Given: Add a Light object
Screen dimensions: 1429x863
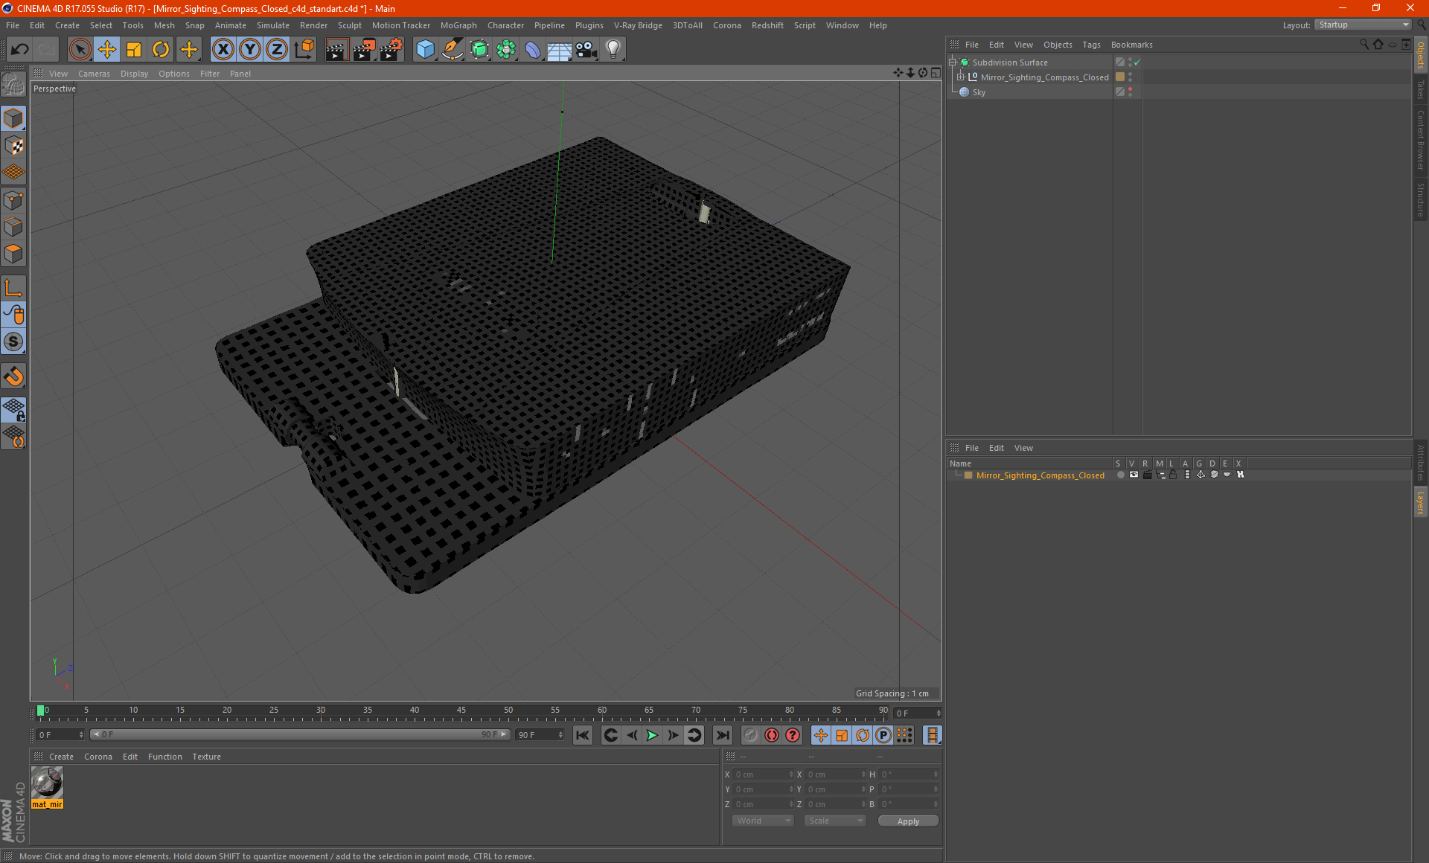Looking at the screenshot, I should point(613,50).
